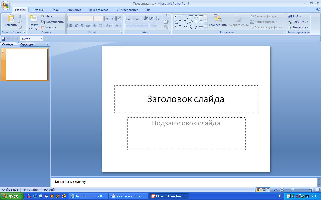Click the Copy icon in Буфер обмена
The width and height of the screenshot is (321, 200).
tap(20, 22)
